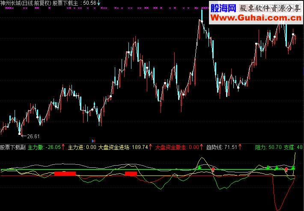Select the 股票下载副 sub-indicator label
304x211 pixels.
(x=13, y=147)
